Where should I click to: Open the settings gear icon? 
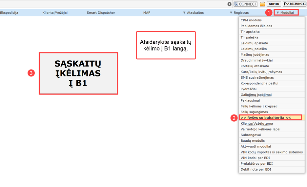tap(229, 4)
